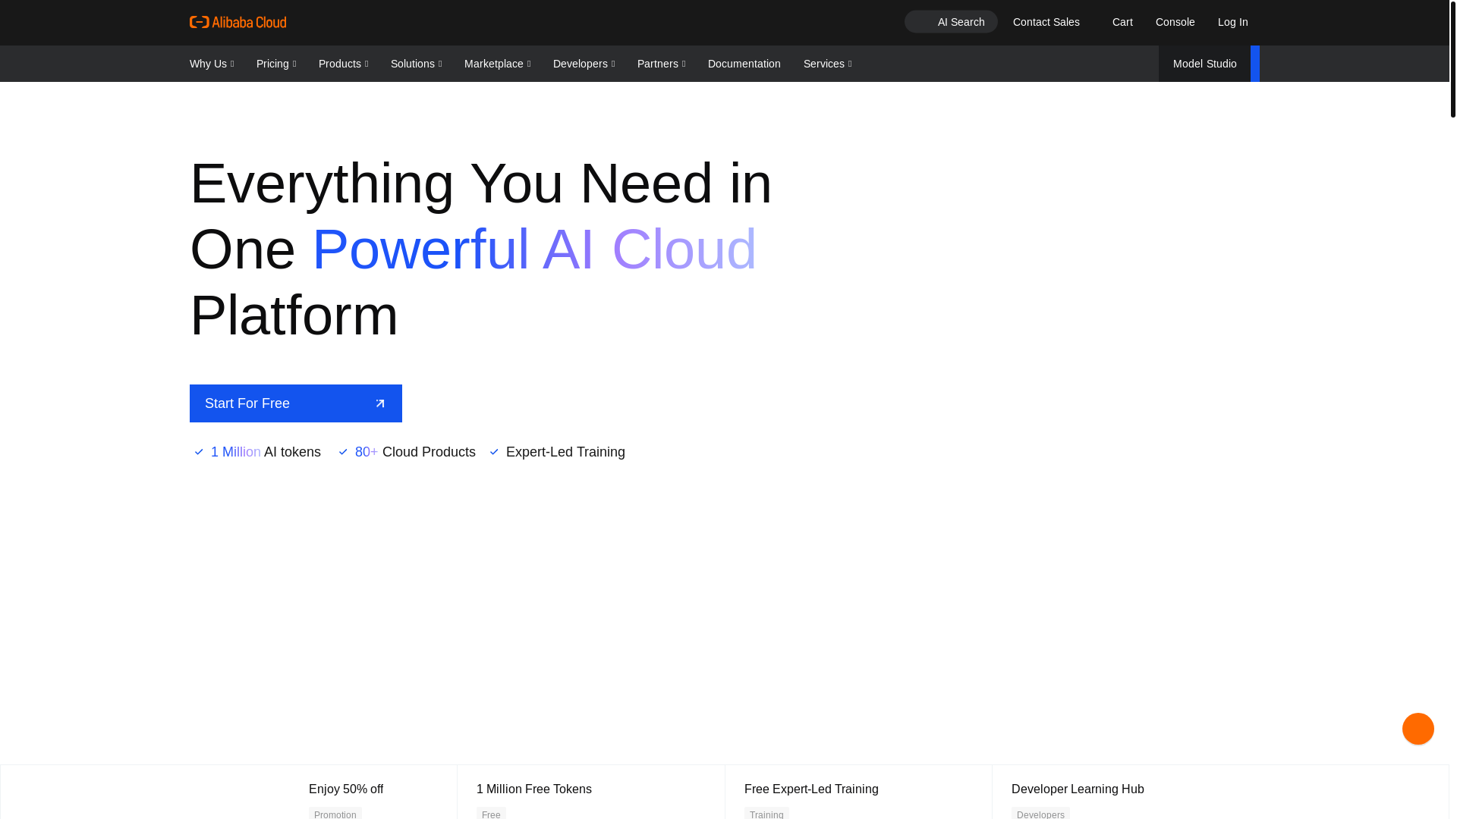Click the arrow icon in Start For Free
The image size is (1457, 819).
click(380, 403)
